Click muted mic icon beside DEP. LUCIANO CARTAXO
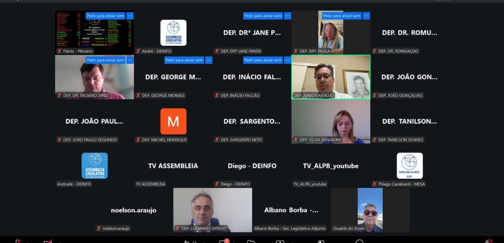 pos(177,228)
